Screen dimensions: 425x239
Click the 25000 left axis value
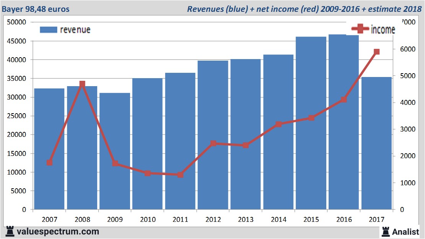pyautogui.click(x=16, y=116)
